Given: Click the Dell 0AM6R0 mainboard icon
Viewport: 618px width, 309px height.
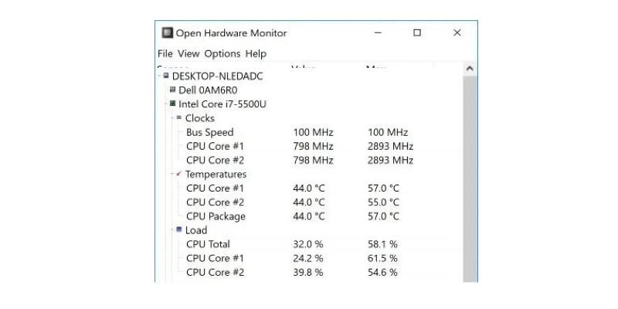Looking at the screenshot, I should pyautogui.click(x=172, y=90).
